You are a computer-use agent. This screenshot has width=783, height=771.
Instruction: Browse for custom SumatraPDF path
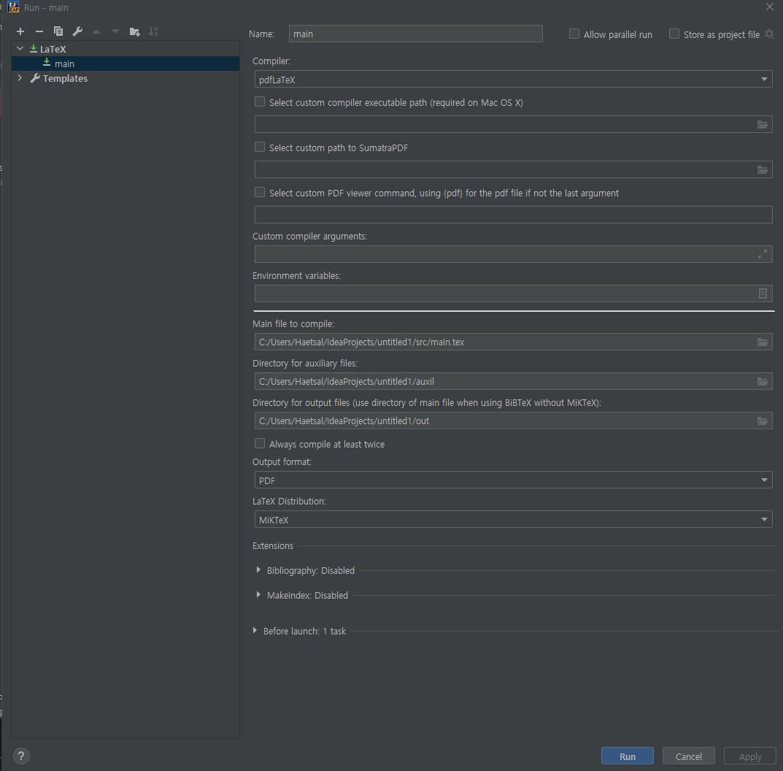[x=763, y=169]
